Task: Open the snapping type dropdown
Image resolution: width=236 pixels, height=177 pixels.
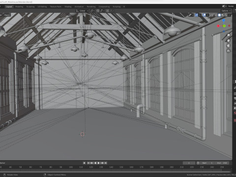Action: (102, 11)
